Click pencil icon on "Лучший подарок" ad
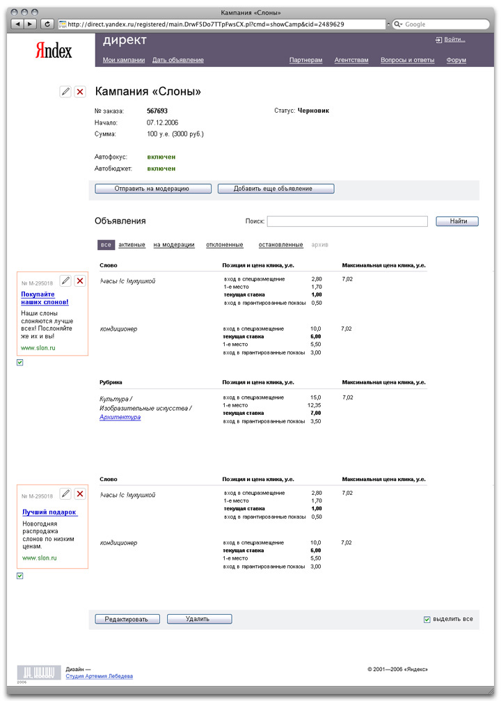The image size is (501, 701). [x=65, y=494]
